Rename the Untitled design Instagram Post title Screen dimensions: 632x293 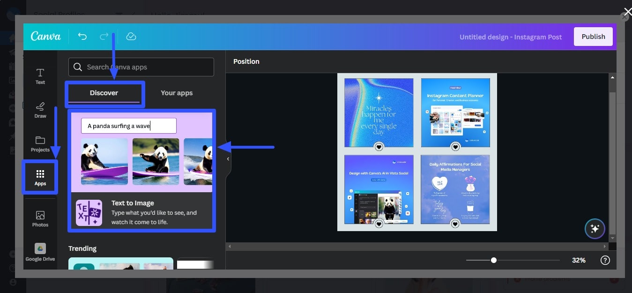511,37
